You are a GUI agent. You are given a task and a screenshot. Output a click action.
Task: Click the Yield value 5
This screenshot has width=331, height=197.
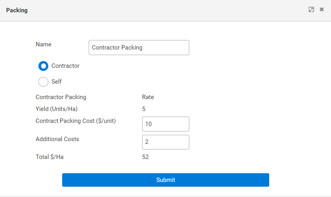click(x=144, y=109)
